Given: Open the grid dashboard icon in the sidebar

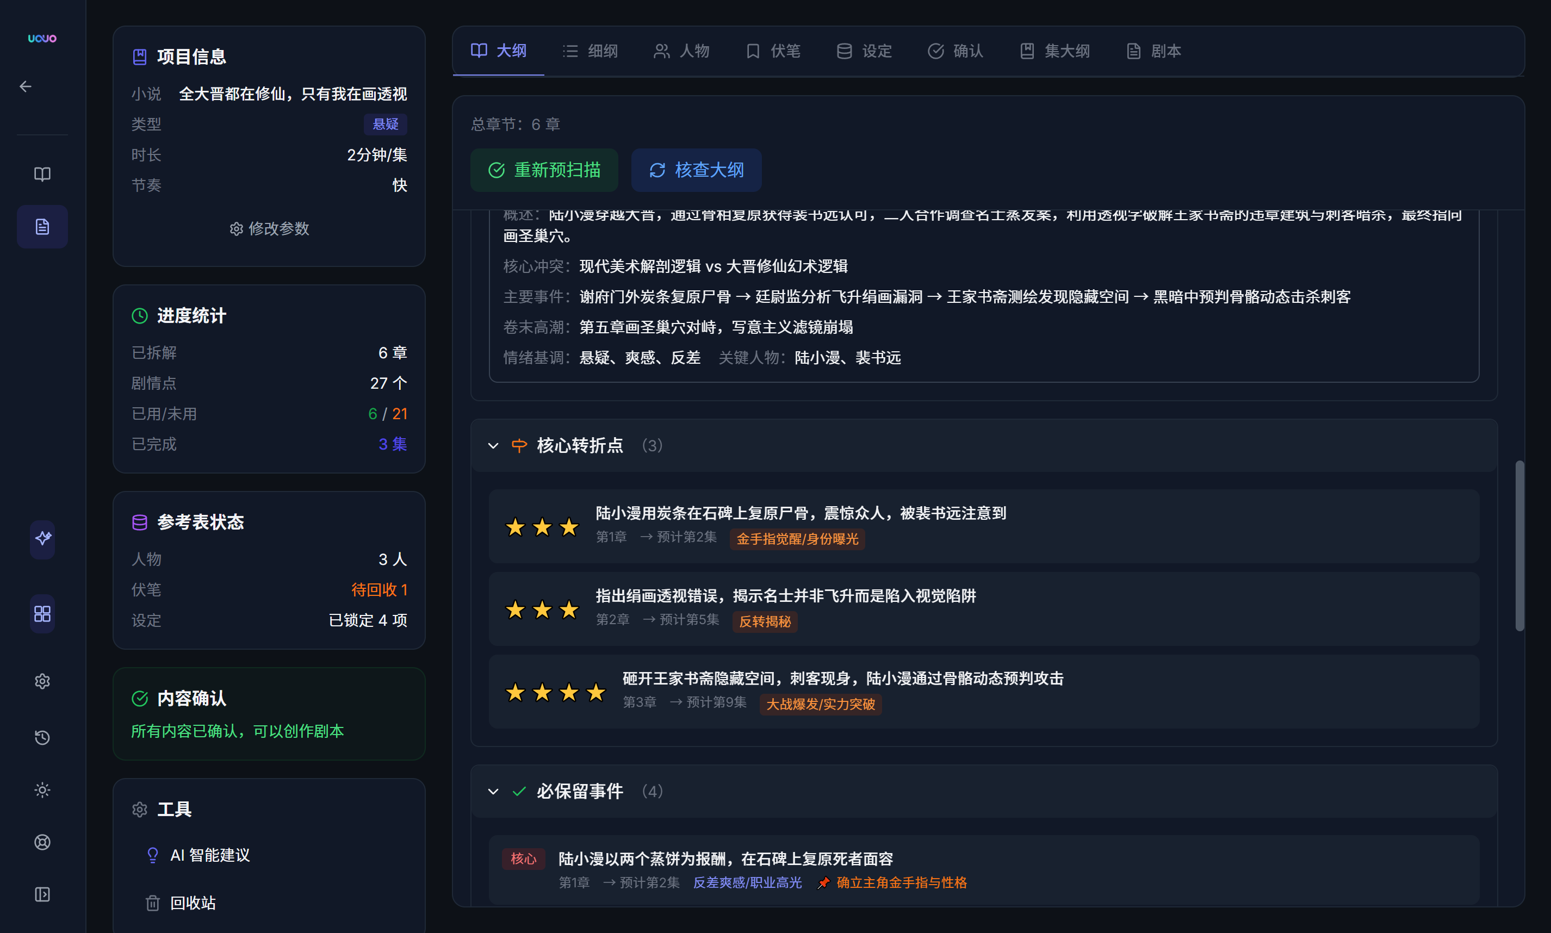Looking at the screenshot, I should [42, 613].
